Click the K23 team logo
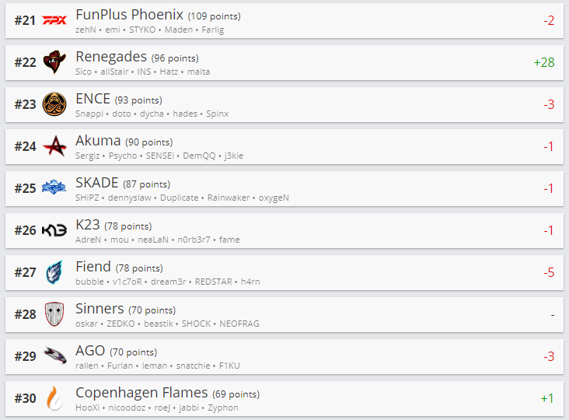This screenshot has width=569, height=420. tap(54, 230)
